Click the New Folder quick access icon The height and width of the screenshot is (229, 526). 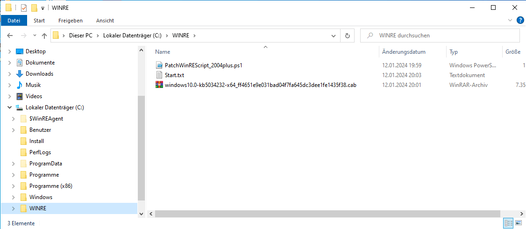click(x=34, y=8)
